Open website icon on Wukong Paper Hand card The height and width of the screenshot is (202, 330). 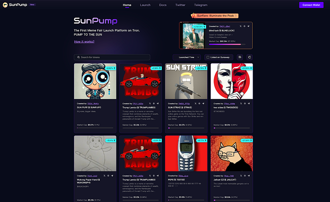[x=108, y=176]
